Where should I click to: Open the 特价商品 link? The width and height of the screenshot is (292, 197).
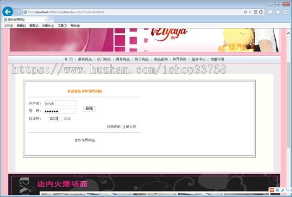click(142, 59)
